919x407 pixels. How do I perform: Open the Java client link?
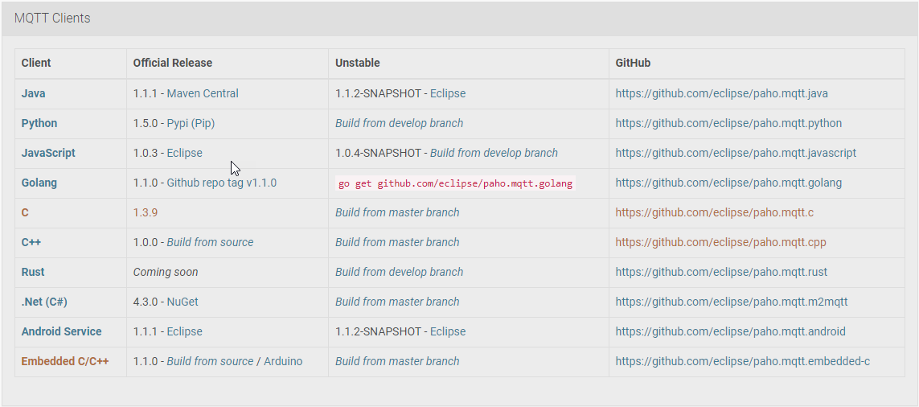pyautogui.click(x=33, y=93)
